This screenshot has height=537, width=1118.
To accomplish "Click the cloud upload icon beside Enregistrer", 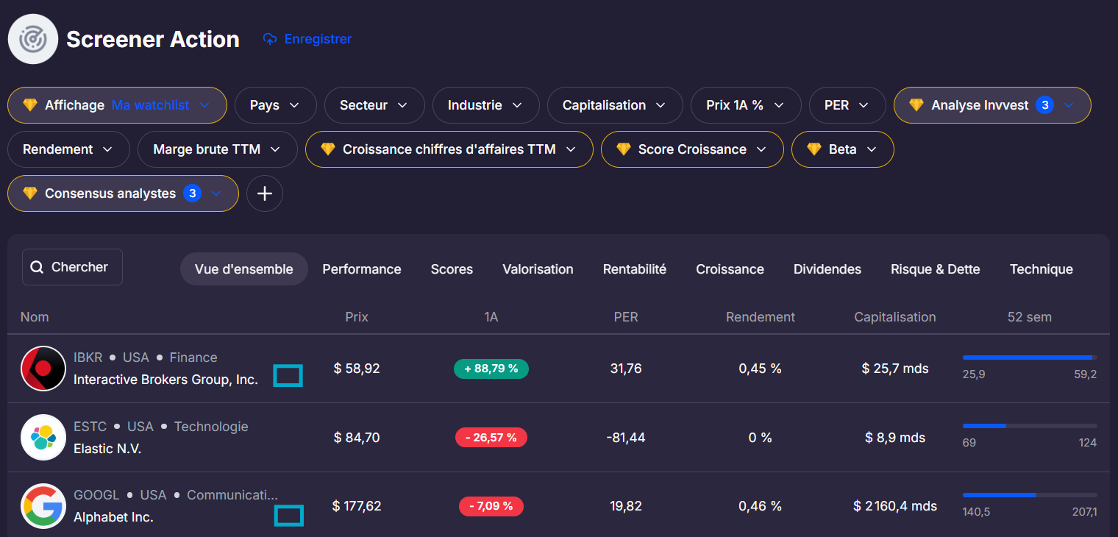I will pyautogui.click(x=270, y=39).
